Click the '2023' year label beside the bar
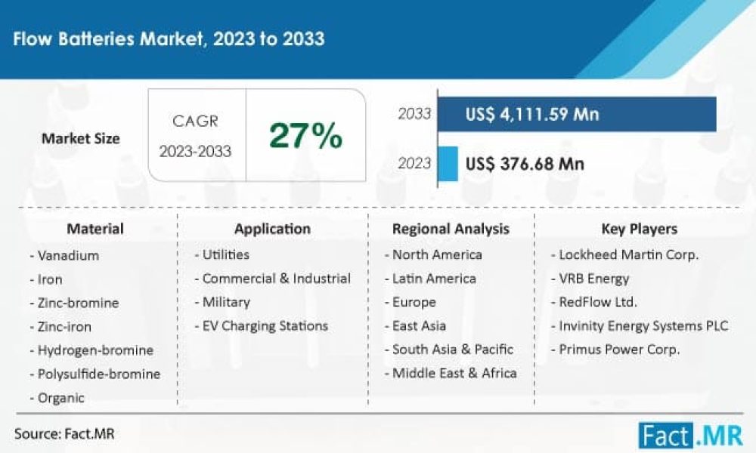 click(414, 163)
